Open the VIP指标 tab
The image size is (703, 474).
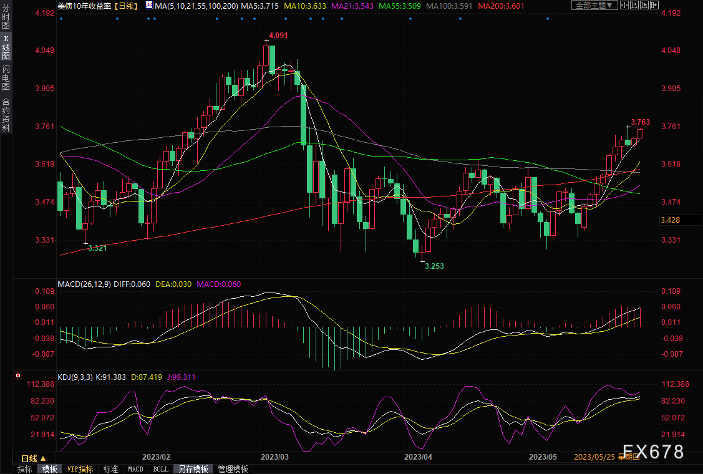(80, 469)
